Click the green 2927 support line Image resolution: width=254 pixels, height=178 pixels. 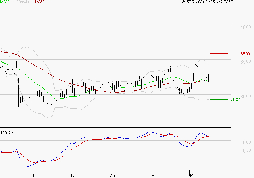[x=219, y=99]
